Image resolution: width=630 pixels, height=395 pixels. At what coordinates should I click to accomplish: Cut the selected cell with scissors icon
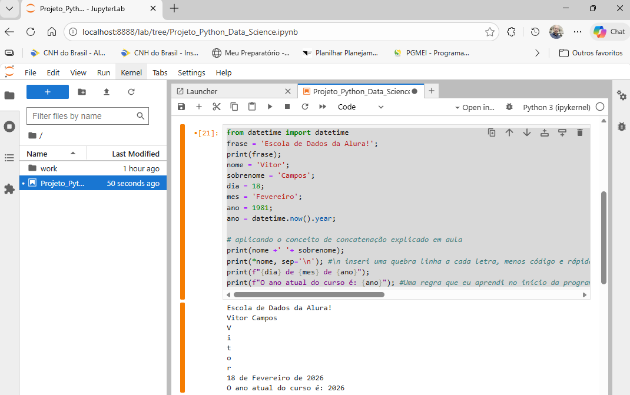tap(217, 107)
